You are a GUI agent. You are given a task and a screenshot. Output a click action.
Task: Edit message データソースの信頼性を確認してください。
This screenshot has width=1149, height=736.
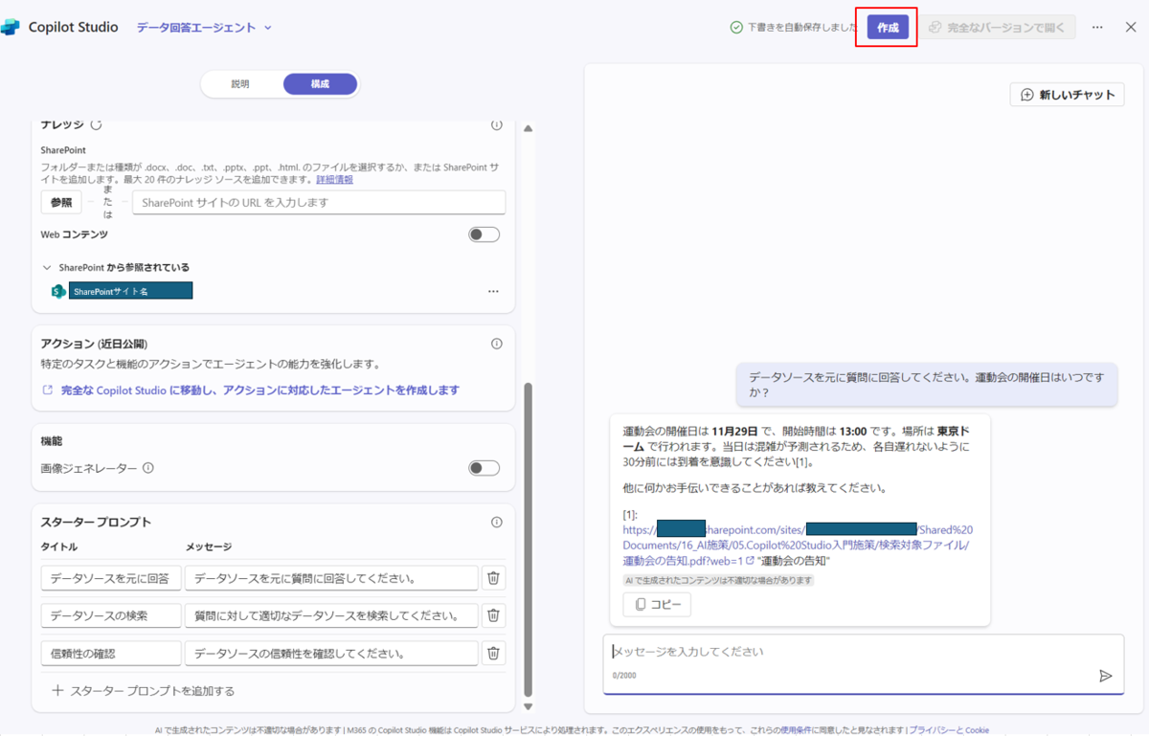(x=331, y=654)
